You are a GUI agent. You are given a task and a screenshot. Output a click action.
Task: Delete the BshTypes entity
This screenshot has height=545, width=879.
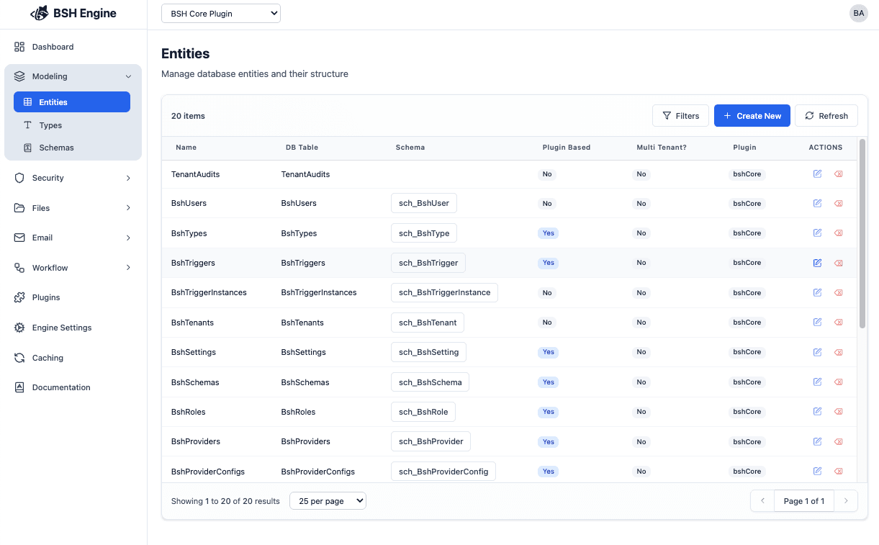tap(838, 233)
